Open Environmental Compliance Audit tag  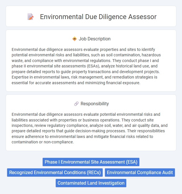(140, 172)
